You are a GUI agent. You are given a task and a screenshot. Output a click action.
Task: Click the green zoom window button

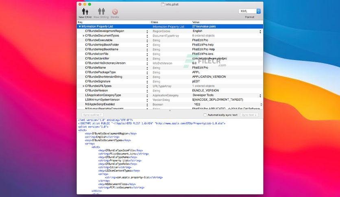[x=89, y=4]
